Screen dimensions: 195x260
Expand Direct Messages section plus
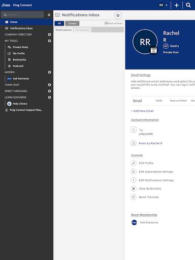coord(49,91)
